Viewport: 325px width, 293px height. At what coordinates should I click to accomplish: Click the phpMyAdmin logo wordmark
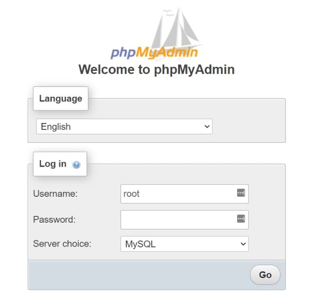154,52
